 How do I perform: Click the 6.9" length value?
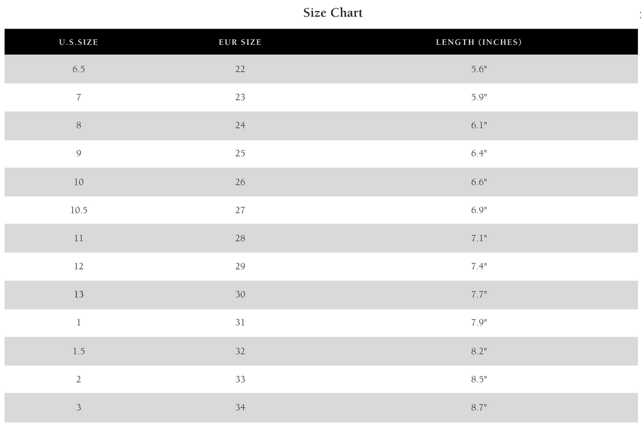click(x=478, y=210)
